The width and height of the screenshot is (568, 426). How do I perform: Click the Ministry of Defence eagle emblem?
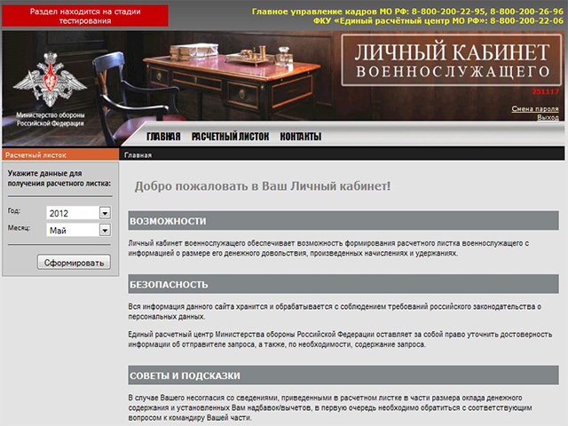click(50, 79)
